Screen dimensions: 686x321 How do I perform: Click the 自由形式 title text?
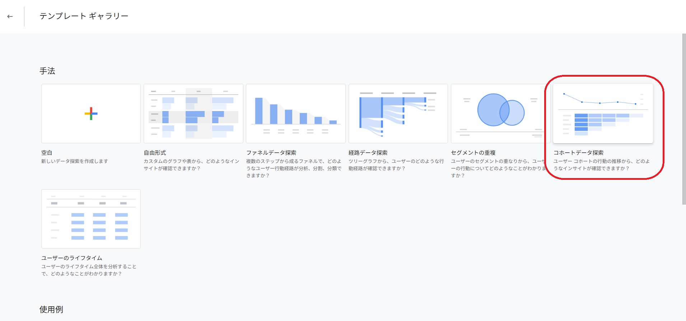point(155,153)
